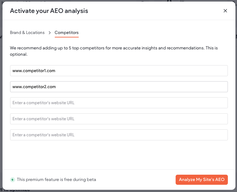Click the premium feature free during beta text
Viewport: 237px width, 192px height.
[56, 179]
